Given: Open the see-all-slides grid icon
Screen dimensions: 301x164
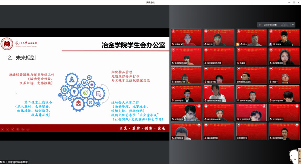Looking at the screenshot, I should [17, 129].
